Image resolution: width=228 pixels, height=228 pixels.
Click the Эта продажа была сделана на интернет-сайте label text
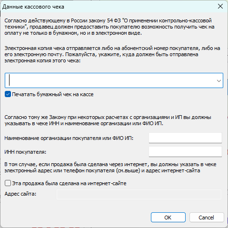(x=69, y=183)
